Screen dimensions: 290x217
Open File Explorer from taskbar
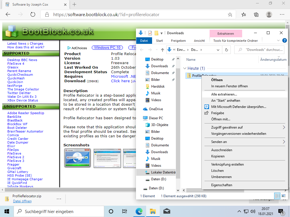click(153, 211)
